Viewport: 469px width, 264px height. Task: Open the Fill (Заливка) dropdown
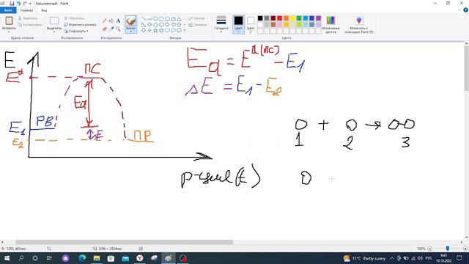(x=199, y=25)
